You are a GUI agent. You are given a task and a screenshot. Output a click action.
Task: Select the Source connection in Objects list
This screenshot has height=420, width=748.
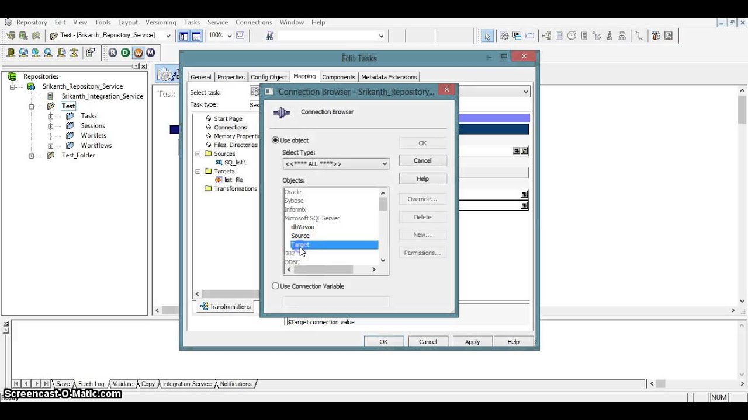(x=300, y=236)
